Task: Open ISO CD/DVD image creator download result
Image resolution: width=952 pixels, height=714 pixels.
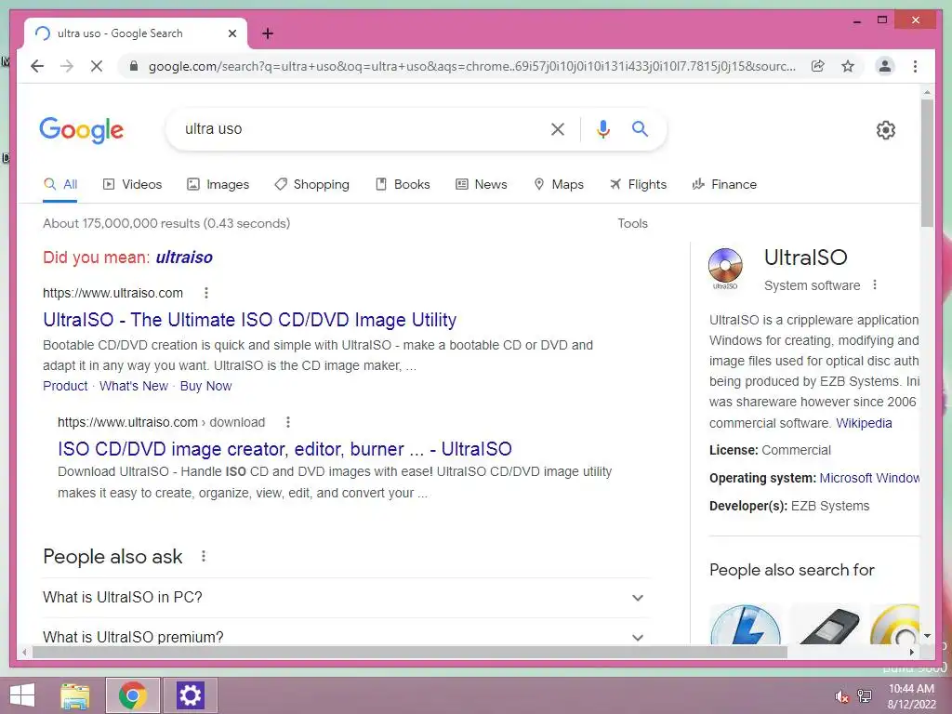Action: point(284,449)
